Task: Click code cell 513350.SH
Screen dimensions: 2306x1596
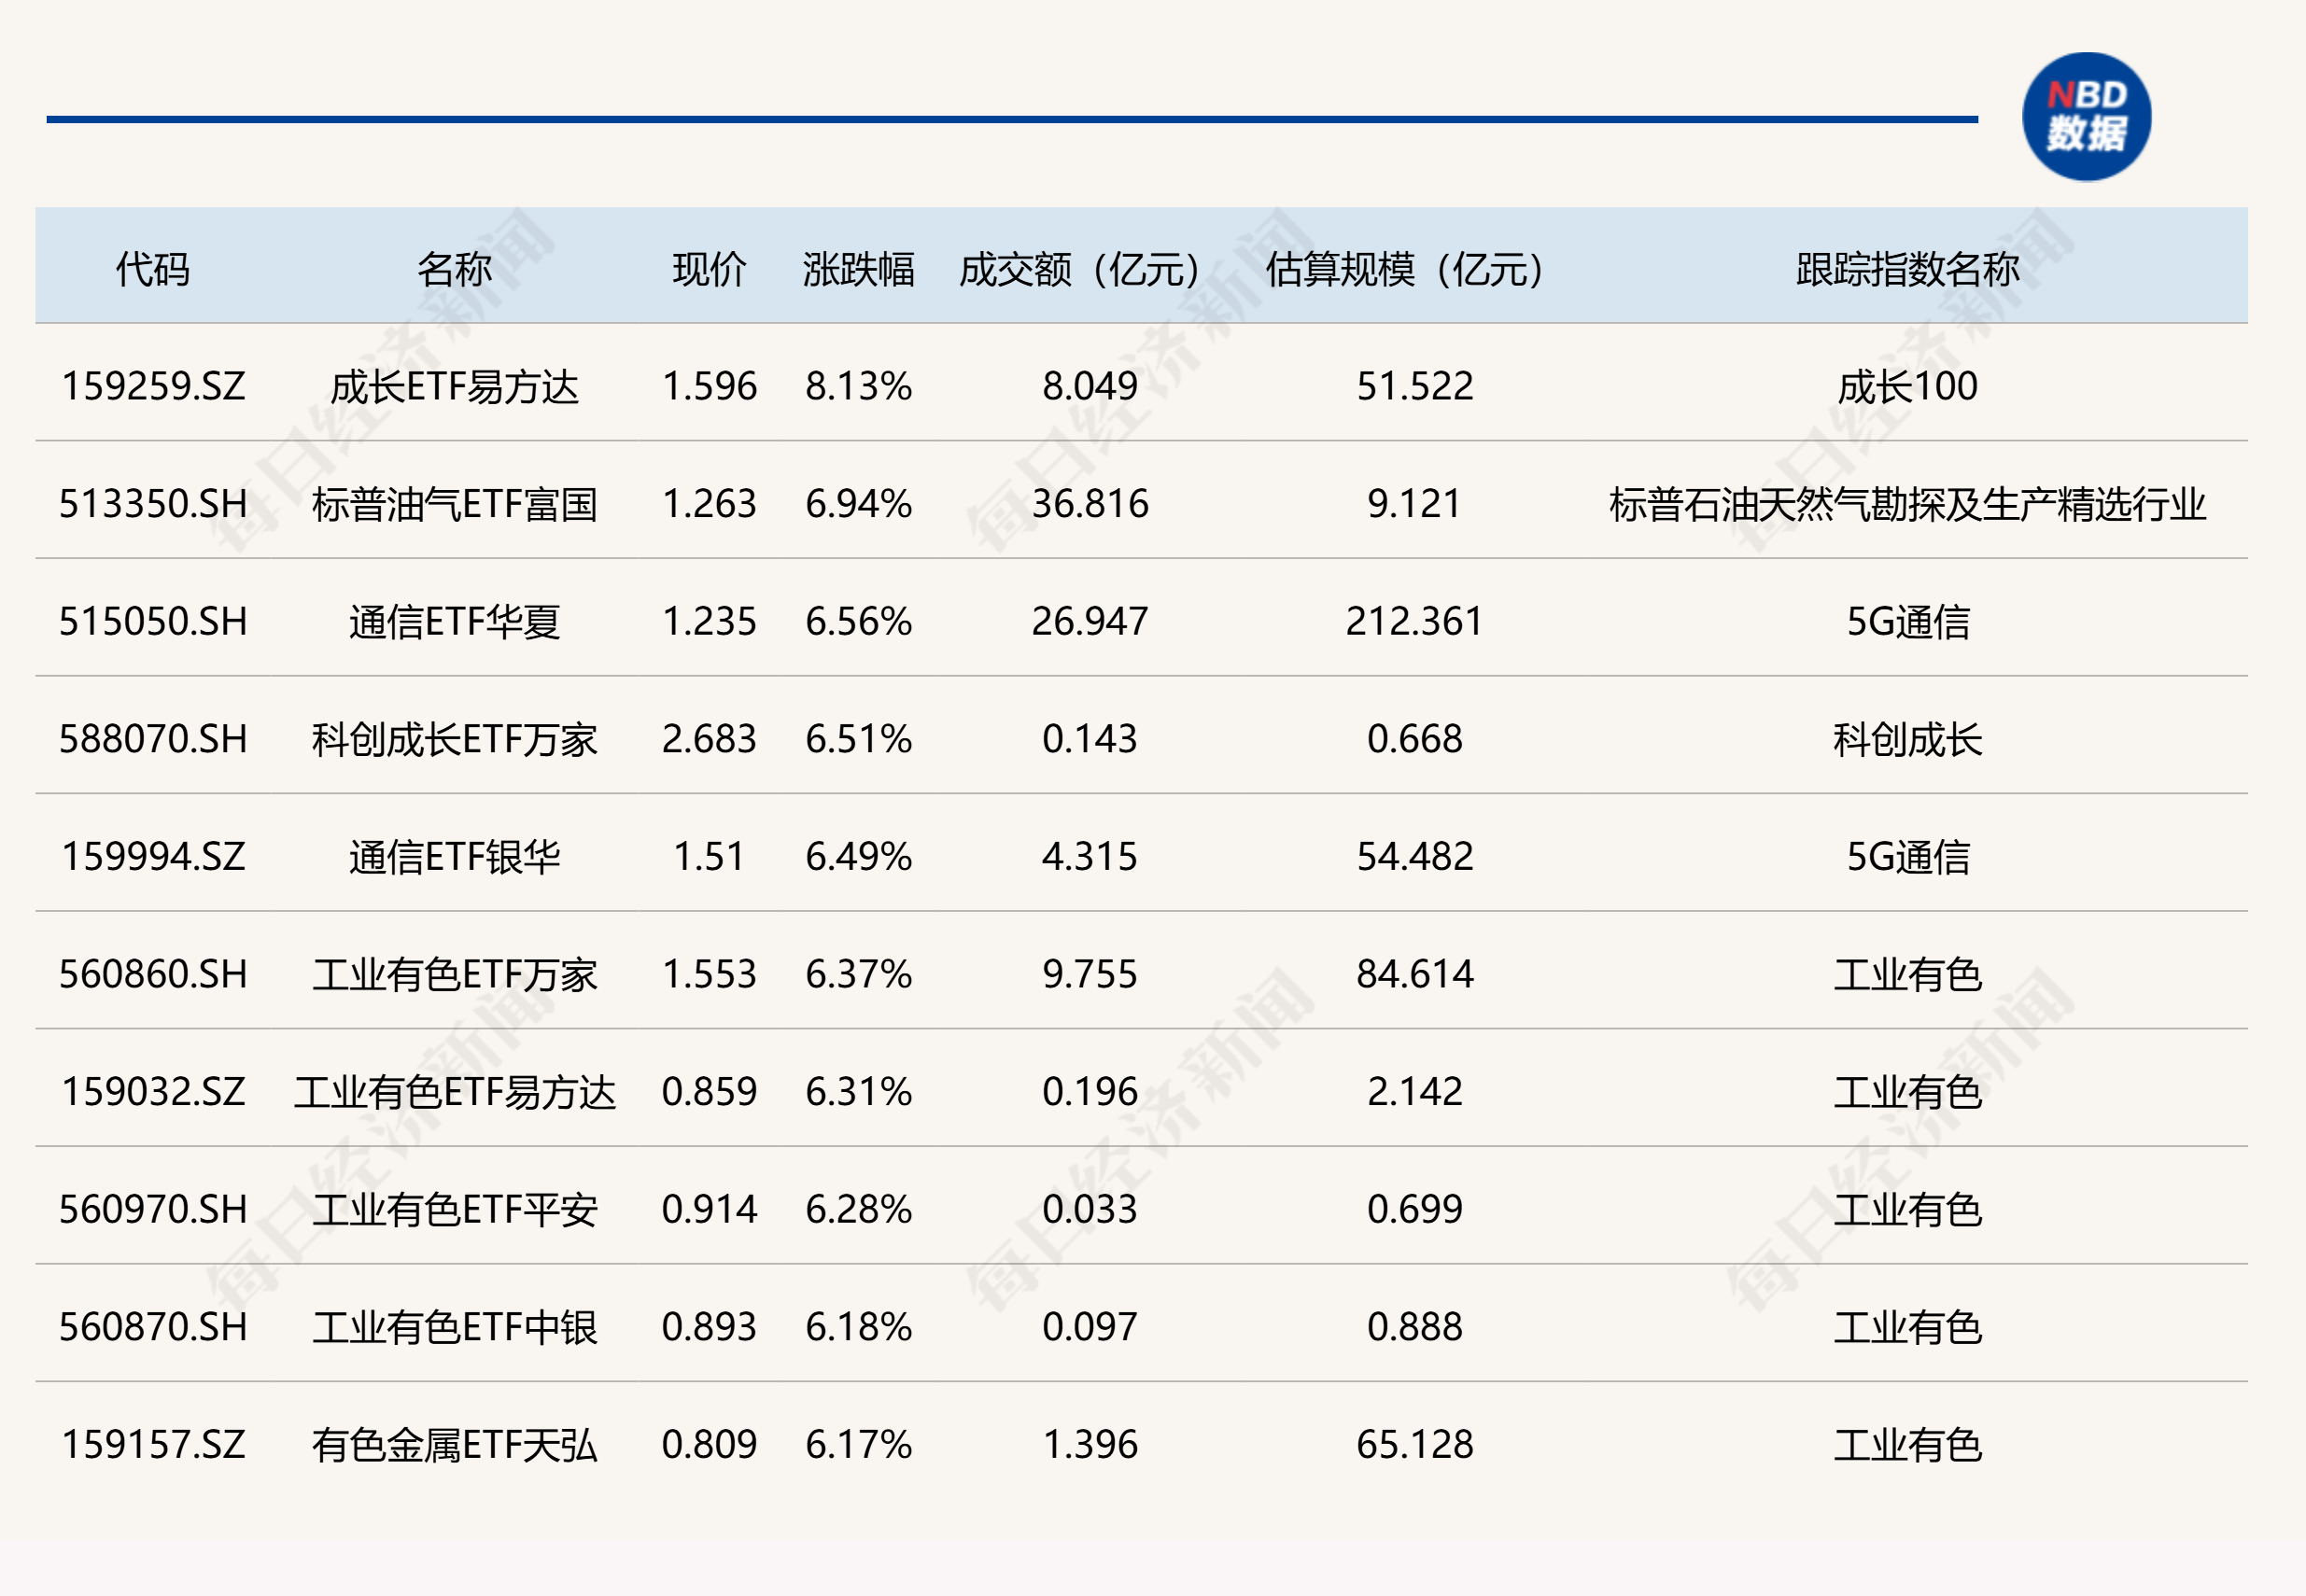Action: 153,504
